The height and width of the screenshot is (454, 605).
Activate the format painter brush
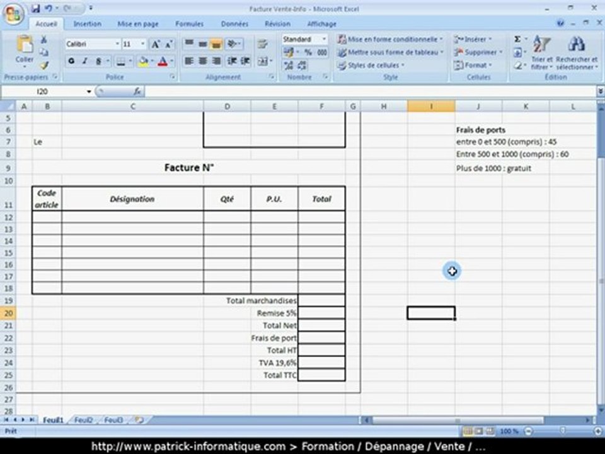tap(44, 65)
